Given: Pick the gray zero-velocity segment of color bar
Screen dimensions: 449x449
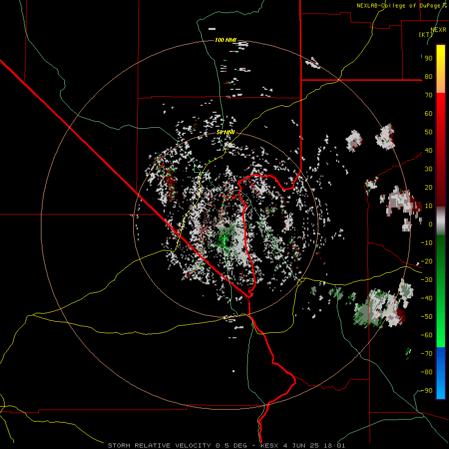Looking at the screenshot, I should (441, 221).
